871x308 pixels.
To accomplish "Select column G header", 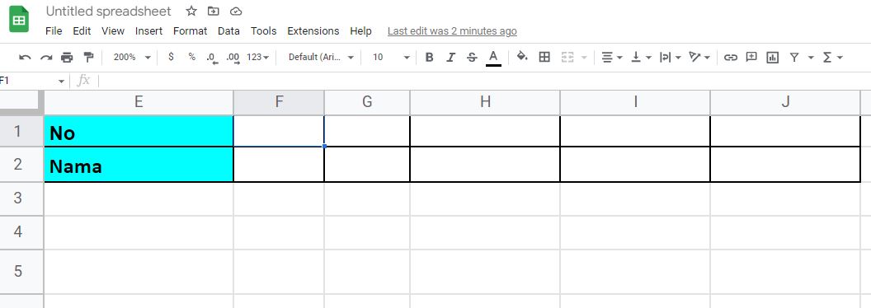I will click(x=366, y=102).
